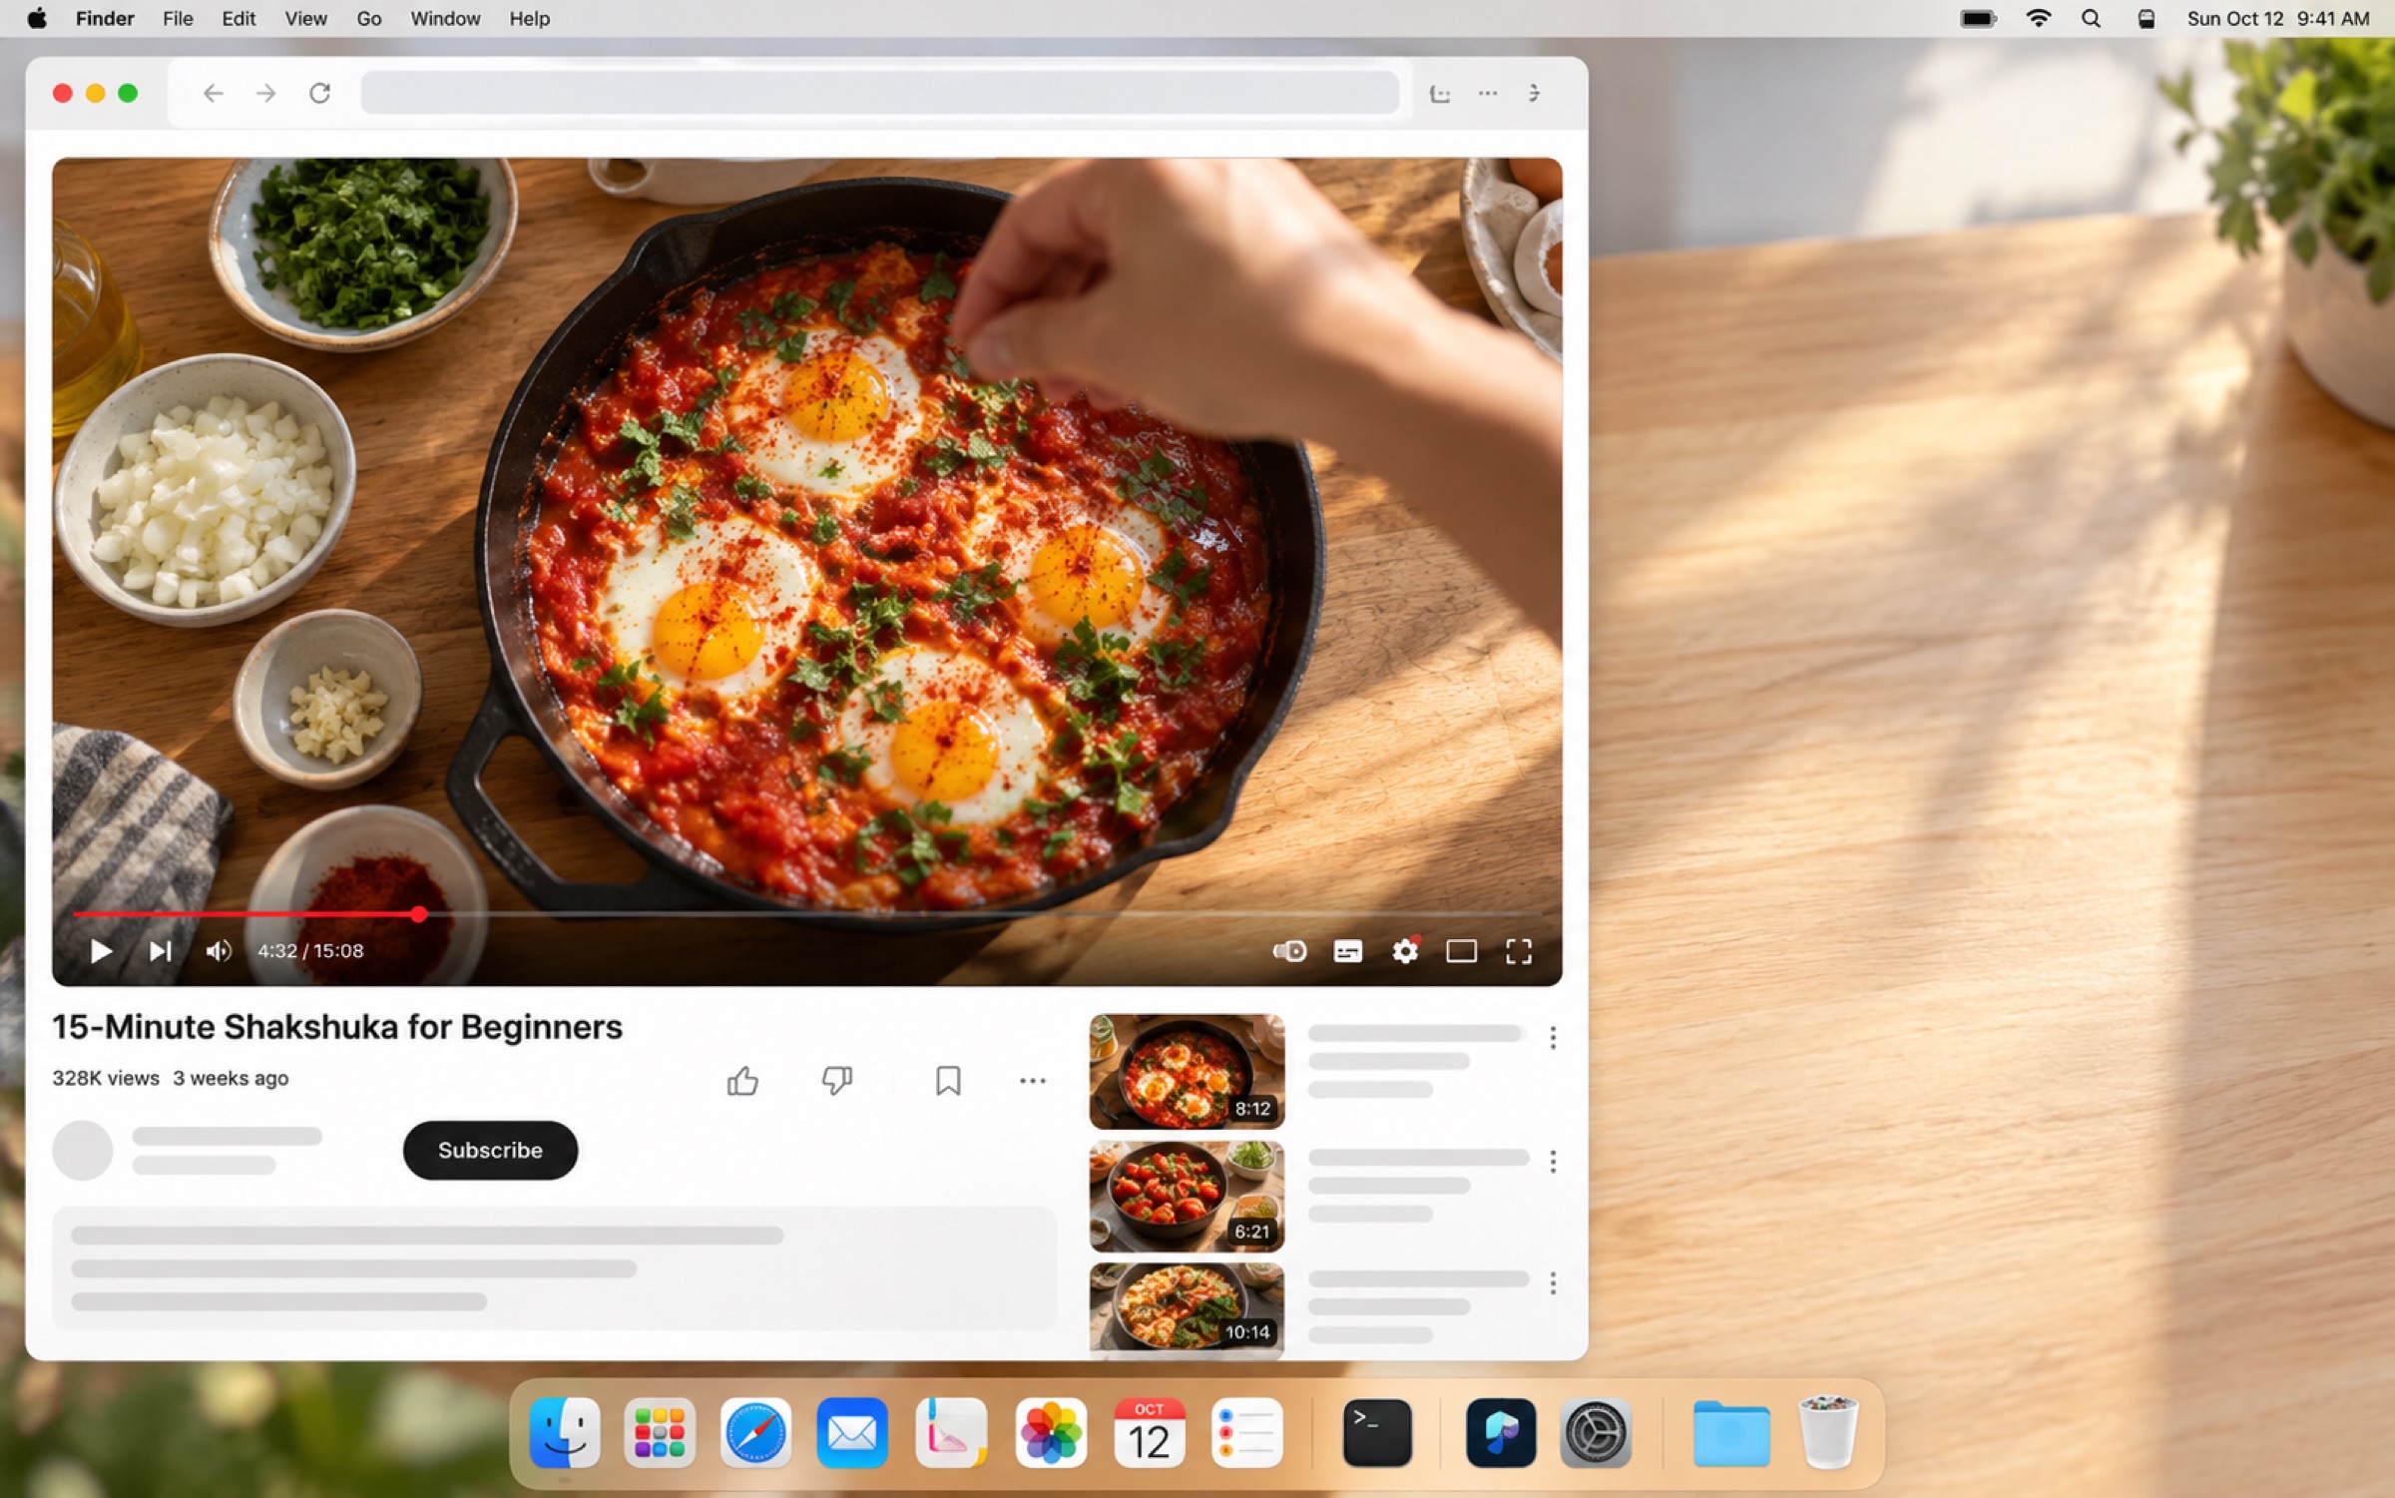This screenshot has width=2395, height=1498.
Task: Open the File menu
Action: point(178,18)
